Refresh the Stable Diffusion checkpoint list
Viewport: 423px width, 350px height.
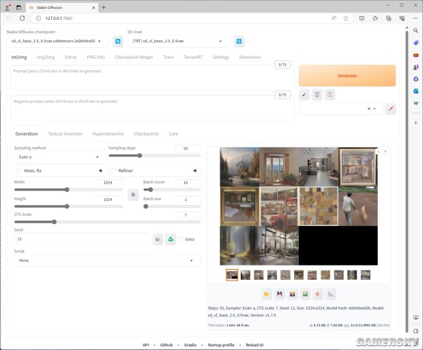click(118, 41)
